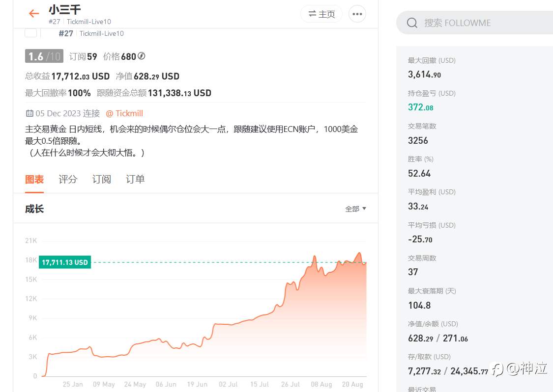Click the 平均盈利 33.24 value
This screenshot has height=392, width=553.
pyautogui.click(x=418, y=207)
